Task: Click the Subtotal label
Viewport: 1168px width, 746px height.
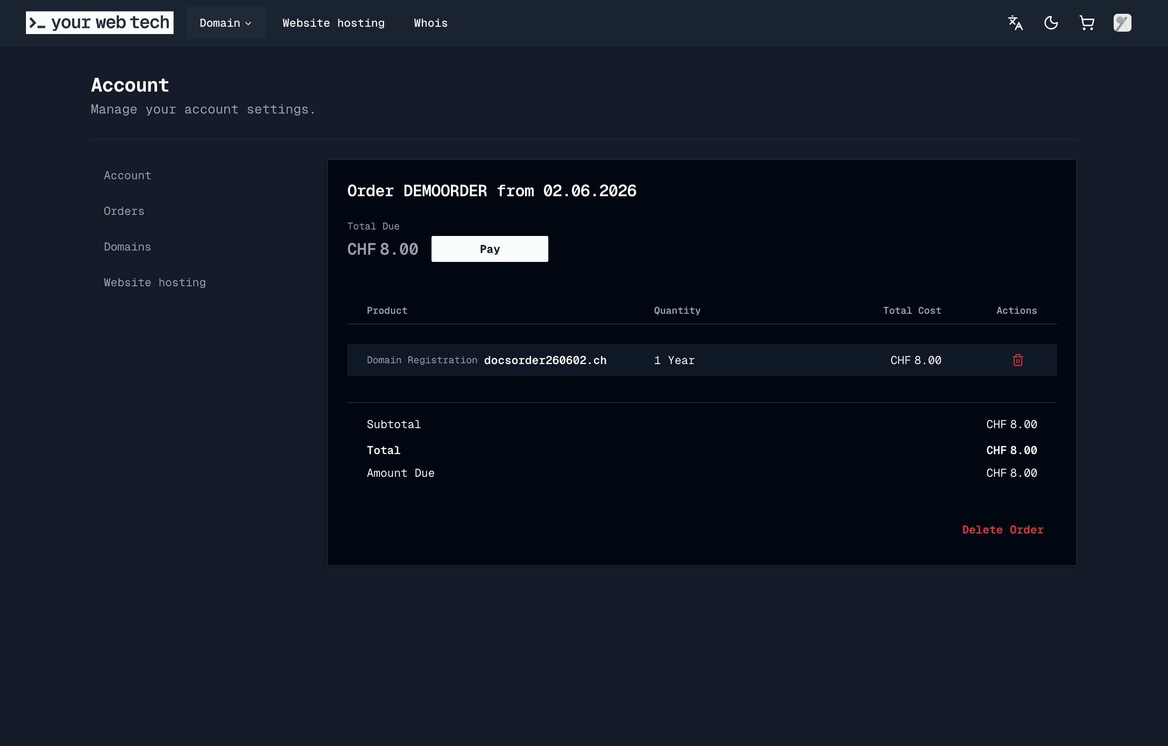Action: click(394, 424)
